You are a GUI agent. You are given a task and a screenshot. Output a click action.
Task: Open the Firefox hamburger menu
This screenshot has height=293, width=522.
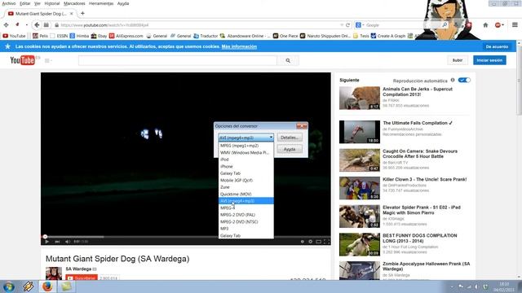tap(515, 25)
